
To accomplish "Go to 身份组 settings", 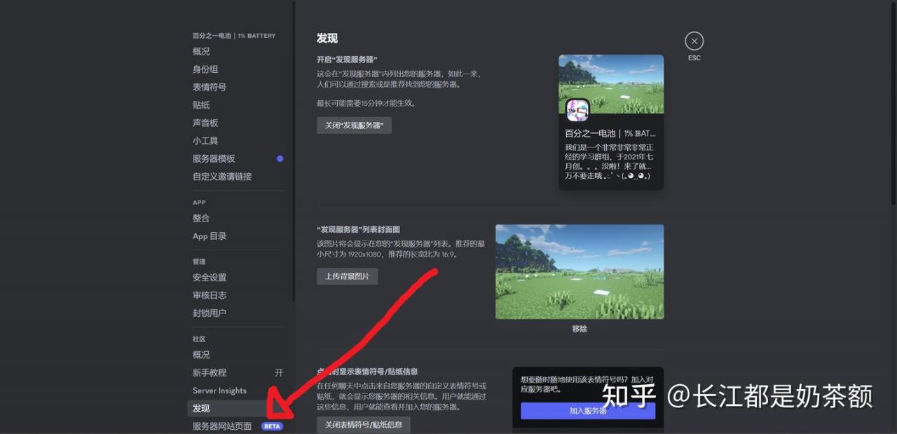I will (205, 69).
